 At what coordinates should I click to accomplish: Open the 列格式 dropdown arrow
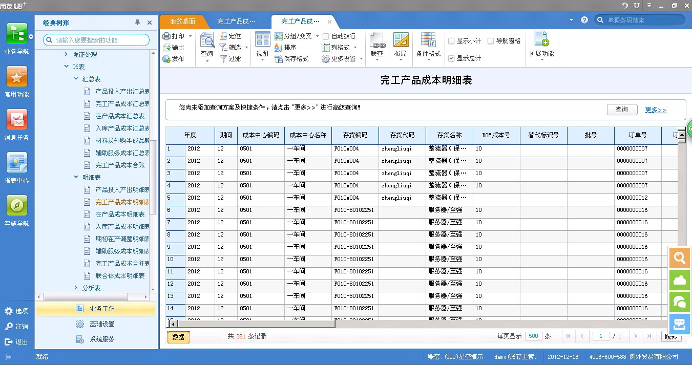click(354, 48)
